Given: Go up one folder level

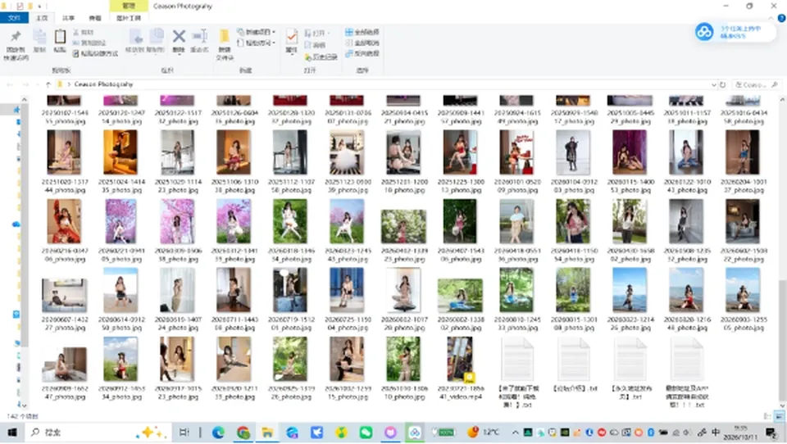Looking at the screenshot, I should pyautogui.click(x=48, y=84).
